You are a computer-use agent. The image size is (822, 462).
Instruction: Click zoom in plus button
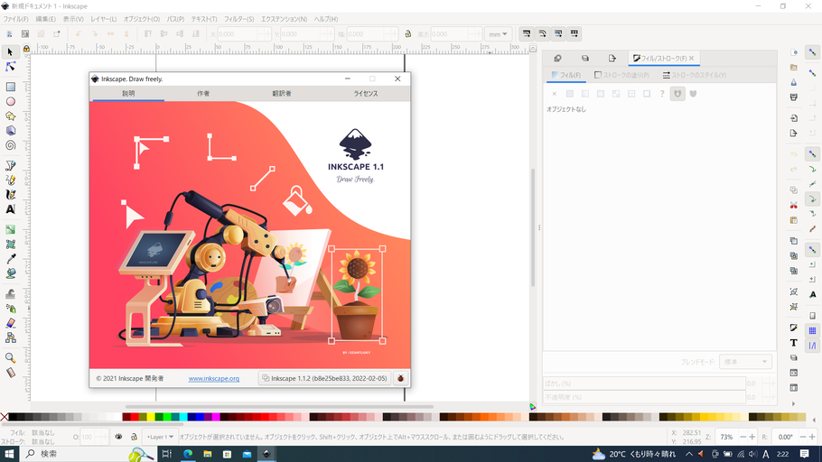(752, 437)
